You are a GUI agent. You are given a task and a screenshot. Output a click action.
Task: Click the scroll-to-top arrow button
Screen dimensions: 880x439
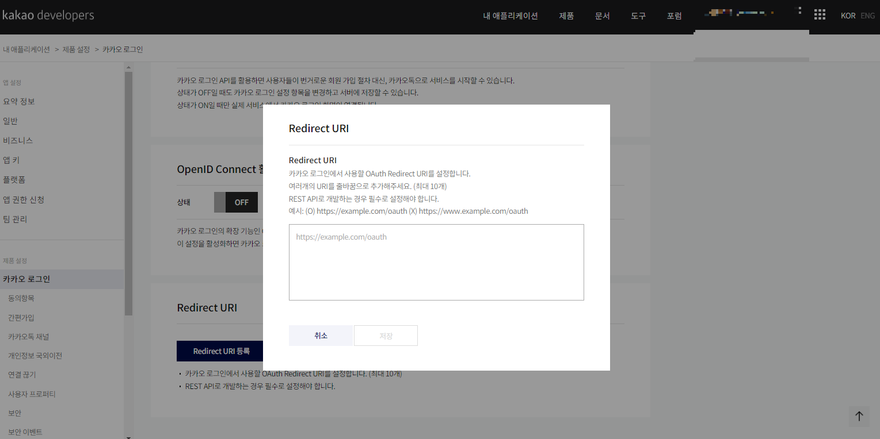pos(859,417)
